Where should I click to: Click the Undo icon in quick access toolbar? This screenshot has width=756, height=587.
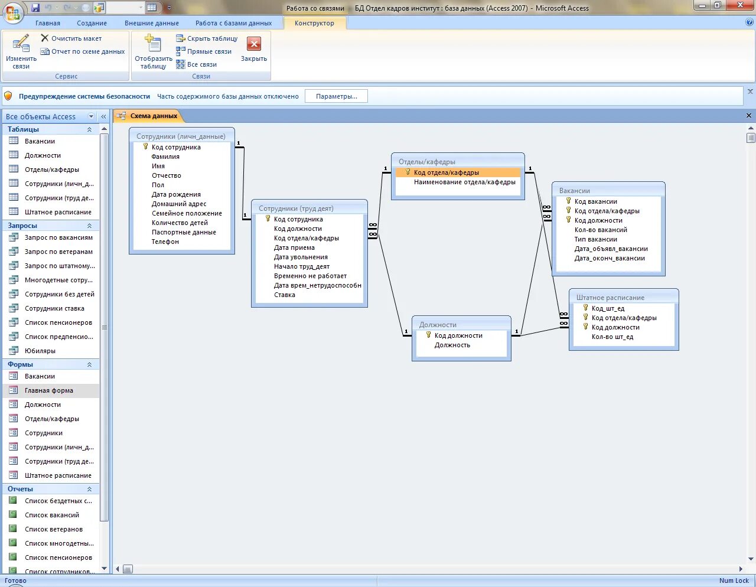click(x=48, y=8)
